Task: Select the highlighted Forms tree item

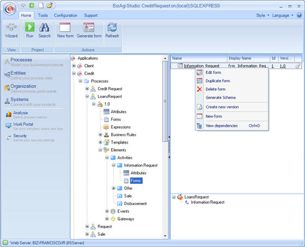Action: (x=136, y=181)
